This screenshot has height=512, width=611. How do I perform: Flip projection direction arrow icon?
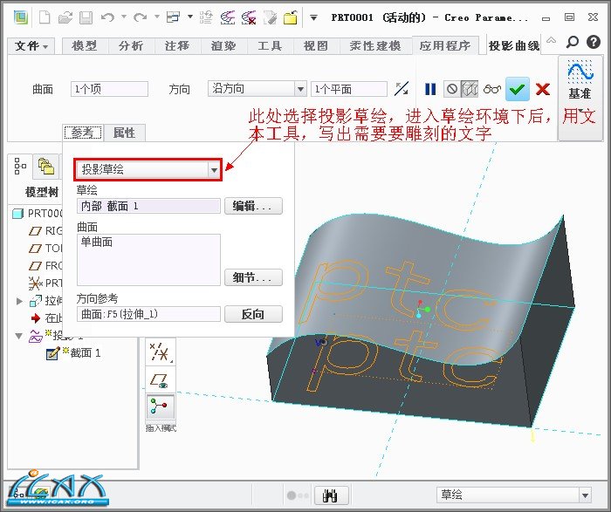coord(402,89)
